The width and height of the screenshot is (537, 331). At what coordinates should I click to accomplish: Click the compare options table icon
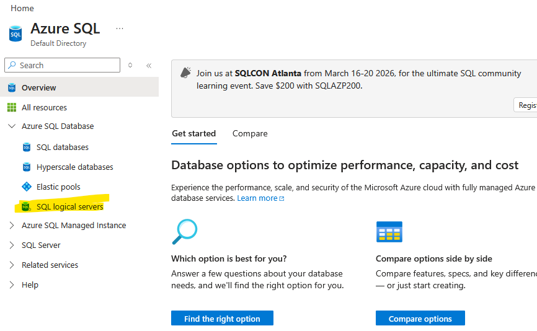[389, 232]
